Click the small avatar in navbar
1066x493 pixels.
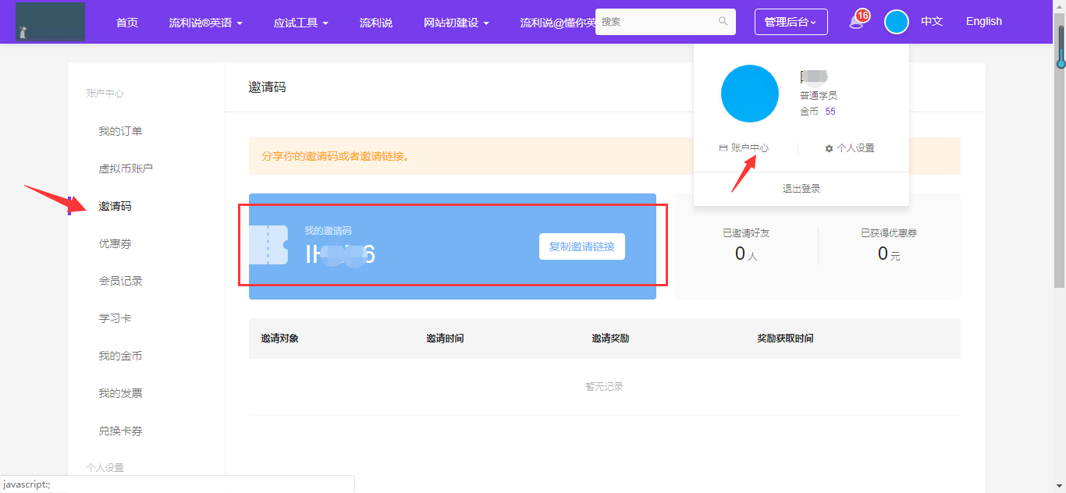pyautogui.click(x=896, y=22)
